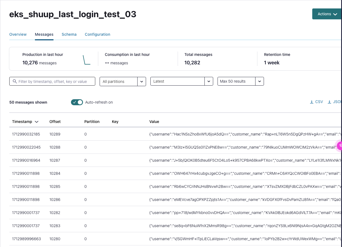Click the topic title eks_shuup_last_login_test_03
Viewport: 342px width, 247px height.
73,14
